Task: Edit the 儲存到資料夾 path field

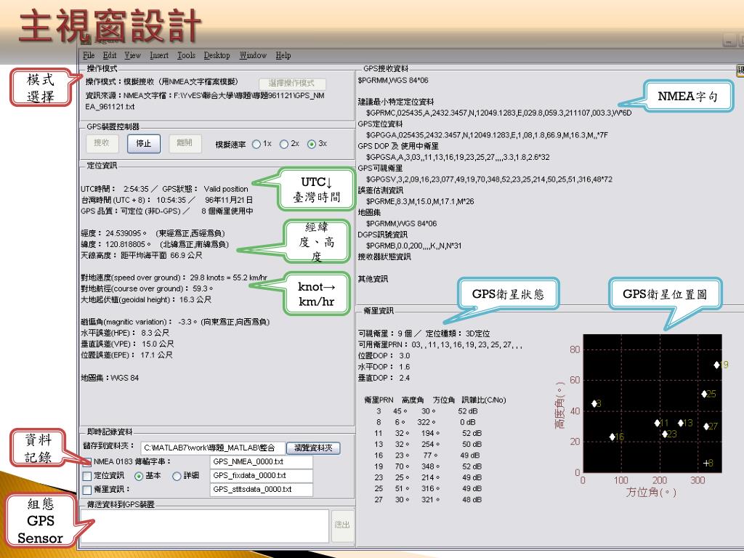Action: click(x=213, y=448)
